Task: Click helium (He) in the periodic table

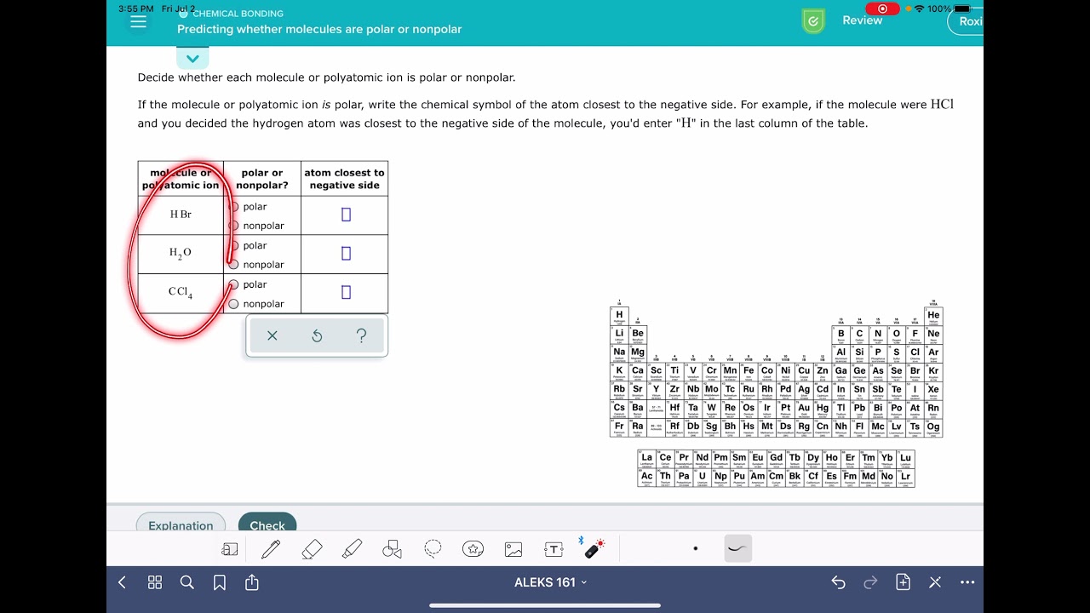Action: click(933, 317)
